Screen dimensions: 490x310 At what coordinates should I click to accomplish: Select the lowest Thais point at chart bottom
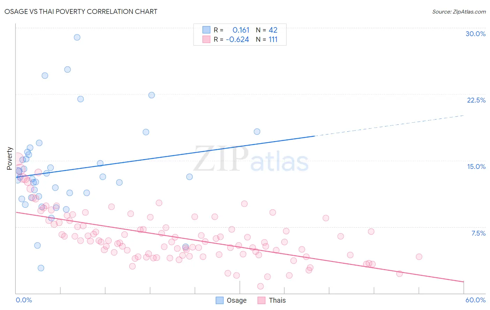coord(260,286)
